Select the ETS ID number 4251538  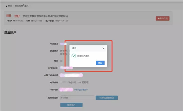[38, 21]
